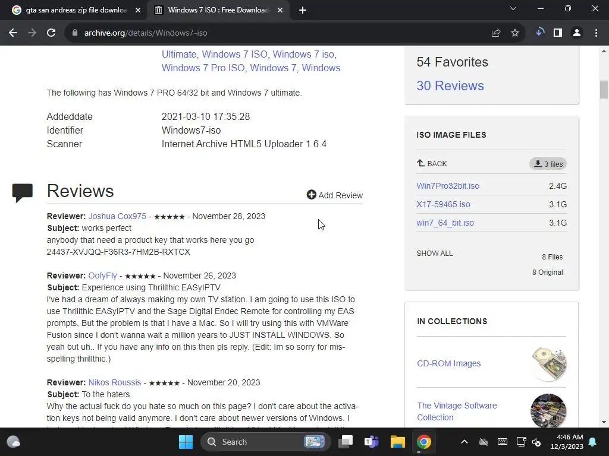
Task: Open 30 Reviews link
Action: pyautogui.click(x=450, y=85)
